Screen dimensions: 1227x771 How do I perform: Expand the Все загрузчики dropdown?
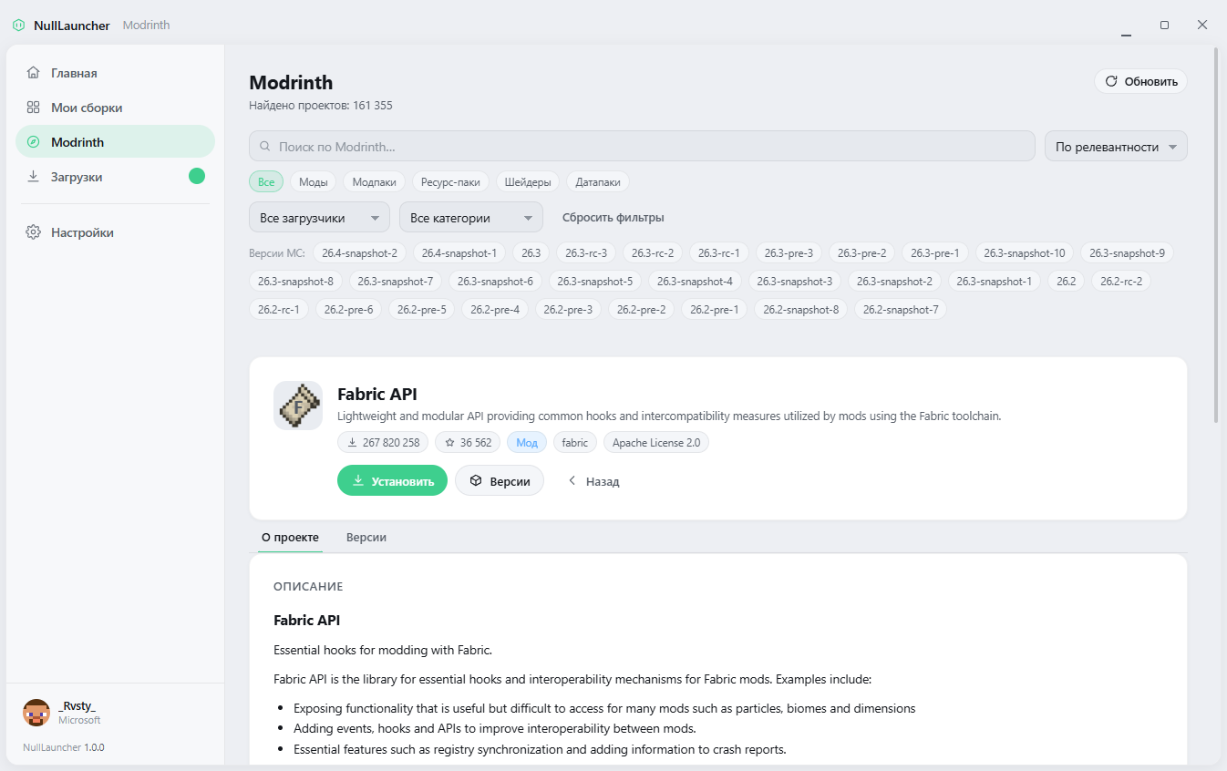319,218
